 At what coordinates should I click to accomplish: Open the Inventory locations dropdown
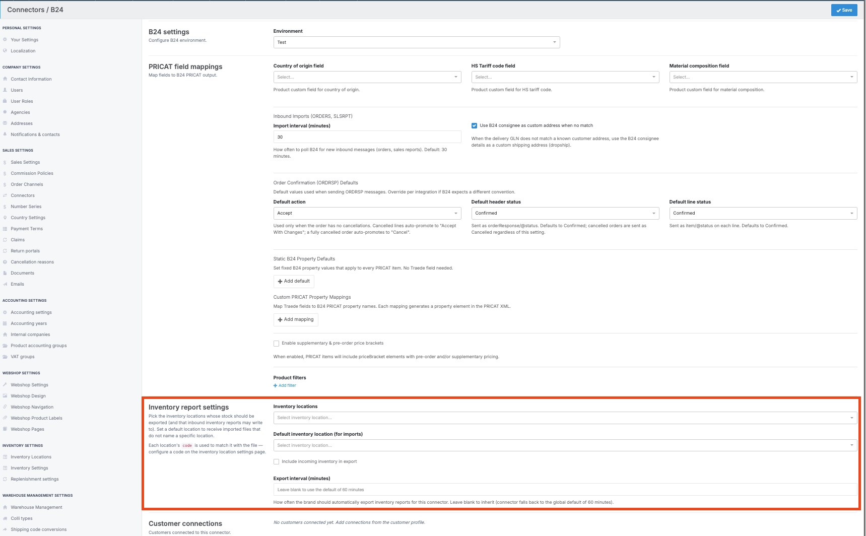(565, 418)
